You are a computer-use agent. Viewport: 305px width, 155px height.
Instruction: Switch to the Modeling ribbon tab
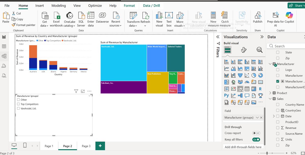(x=58, y=6)
